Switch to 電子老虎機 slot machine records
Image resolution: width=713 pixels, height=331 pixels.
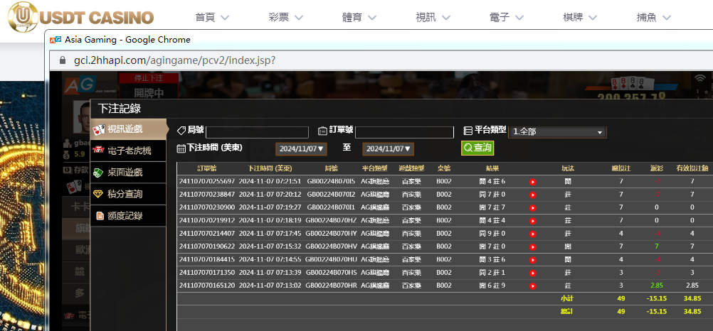click(128, 151)
